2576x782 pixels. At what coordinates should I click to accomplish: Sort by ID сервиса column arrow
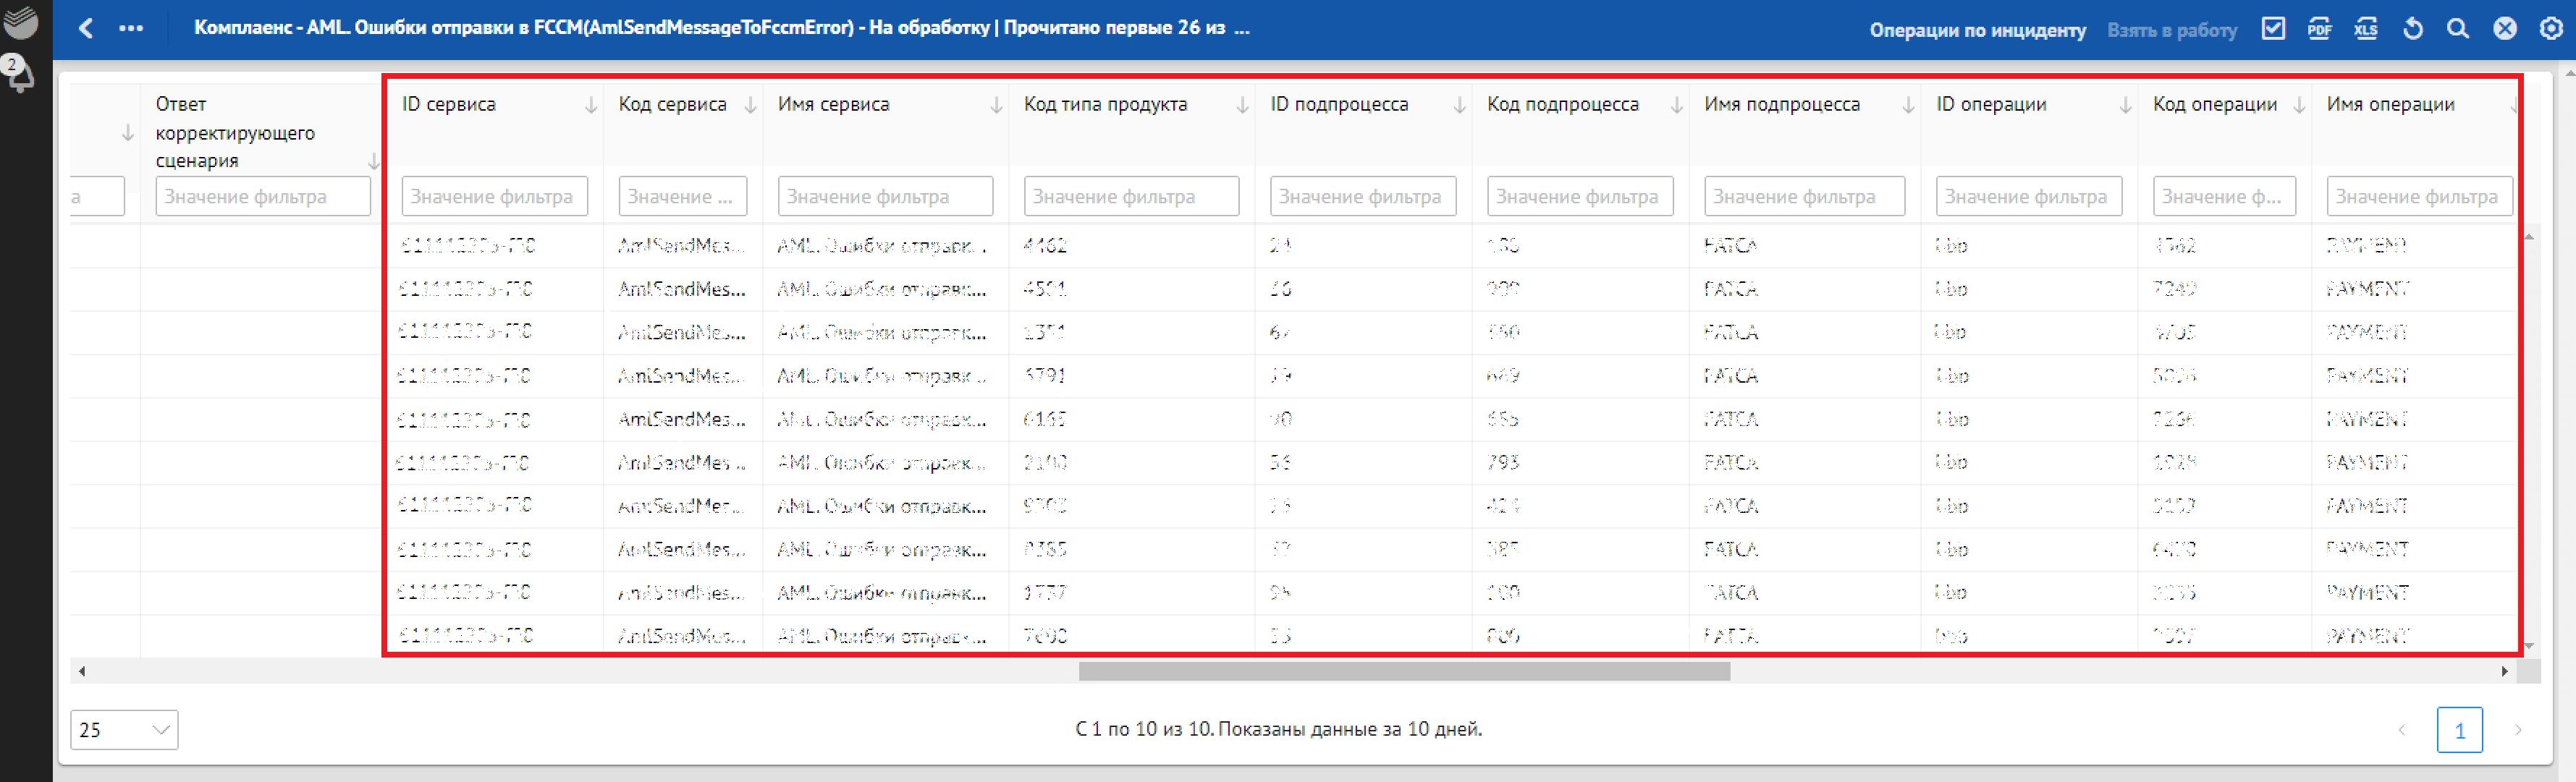591,105
